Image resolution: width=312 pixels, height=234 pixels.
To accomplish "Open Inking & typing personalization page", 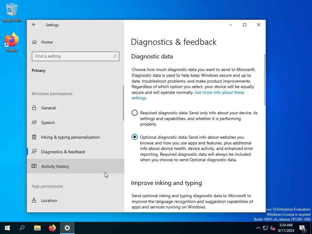I will [x=76, y=137].
